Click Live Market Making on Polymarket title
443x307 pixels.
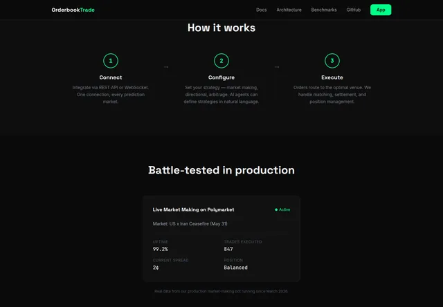tap(193, 210)
